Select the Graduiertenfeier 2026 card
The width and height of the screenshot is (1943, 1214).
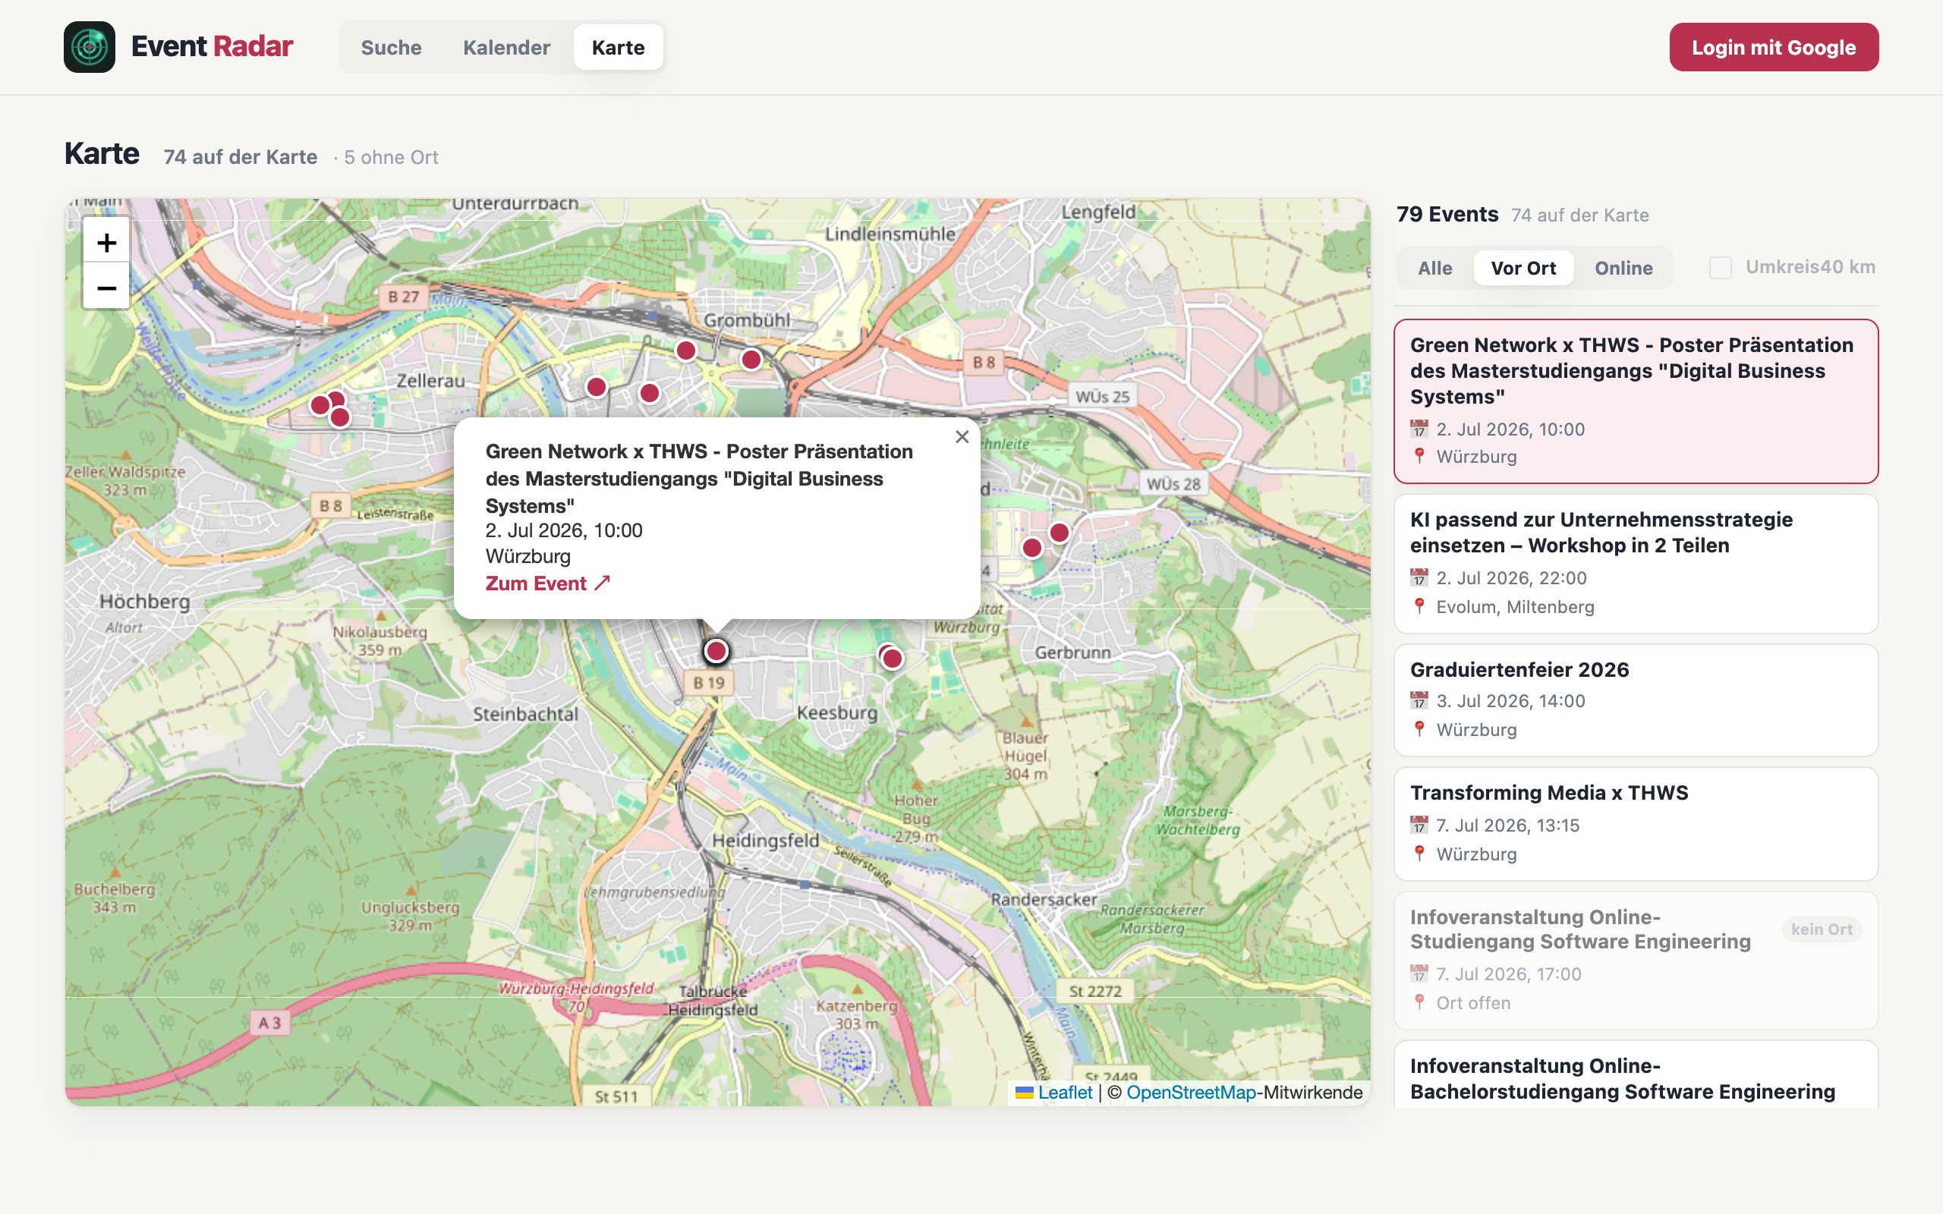[1636, 700]
